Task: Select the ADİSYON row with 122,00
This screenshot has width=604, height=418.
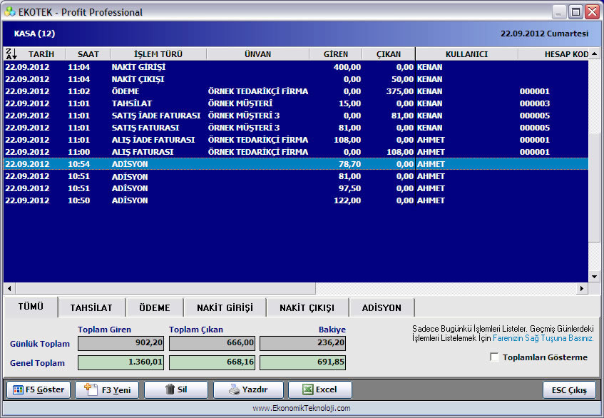Action: pos(296,200)
